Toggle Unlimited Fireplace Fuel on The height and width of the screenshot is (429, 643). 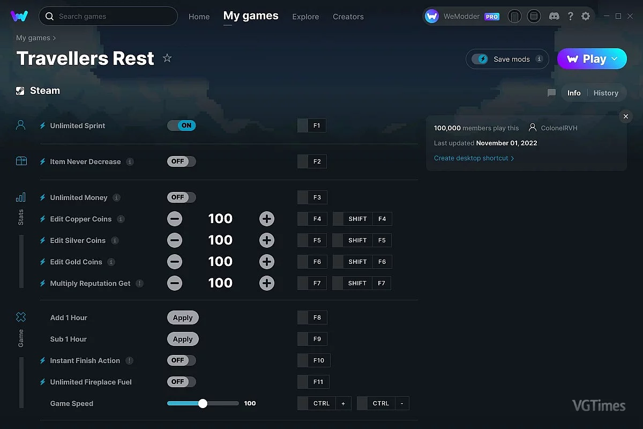point(182,382)
